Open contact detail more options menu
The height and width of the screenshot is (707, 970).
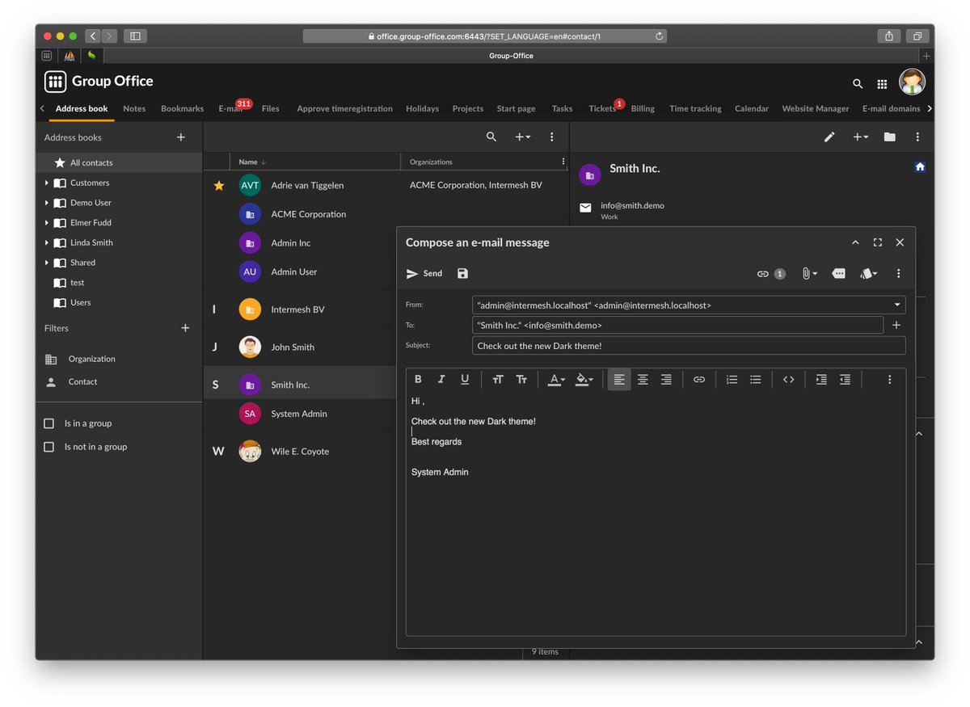917,137
